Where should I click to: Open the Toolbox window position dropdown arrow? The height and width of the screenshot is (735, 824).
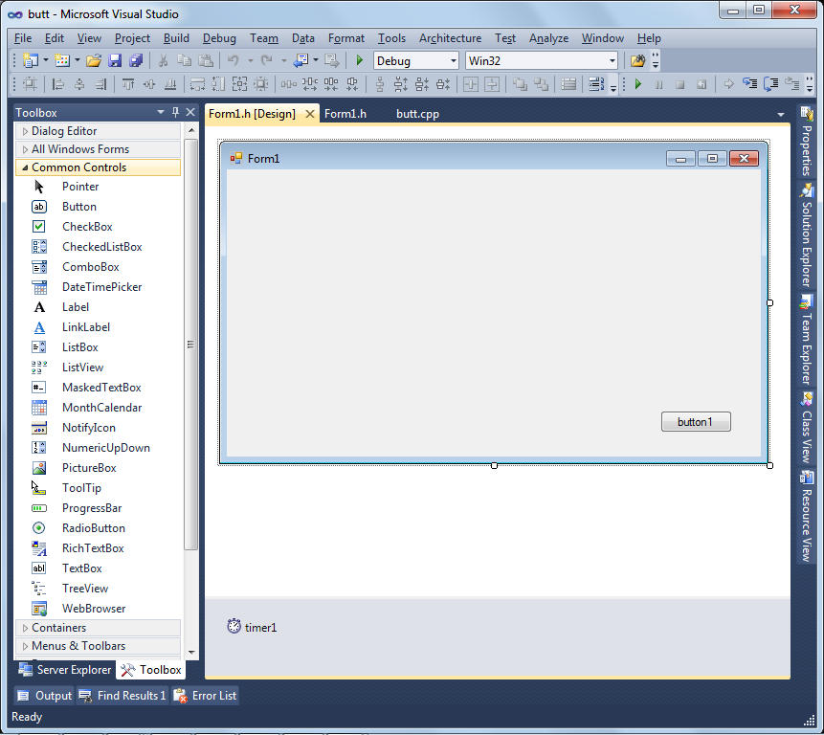160,112
